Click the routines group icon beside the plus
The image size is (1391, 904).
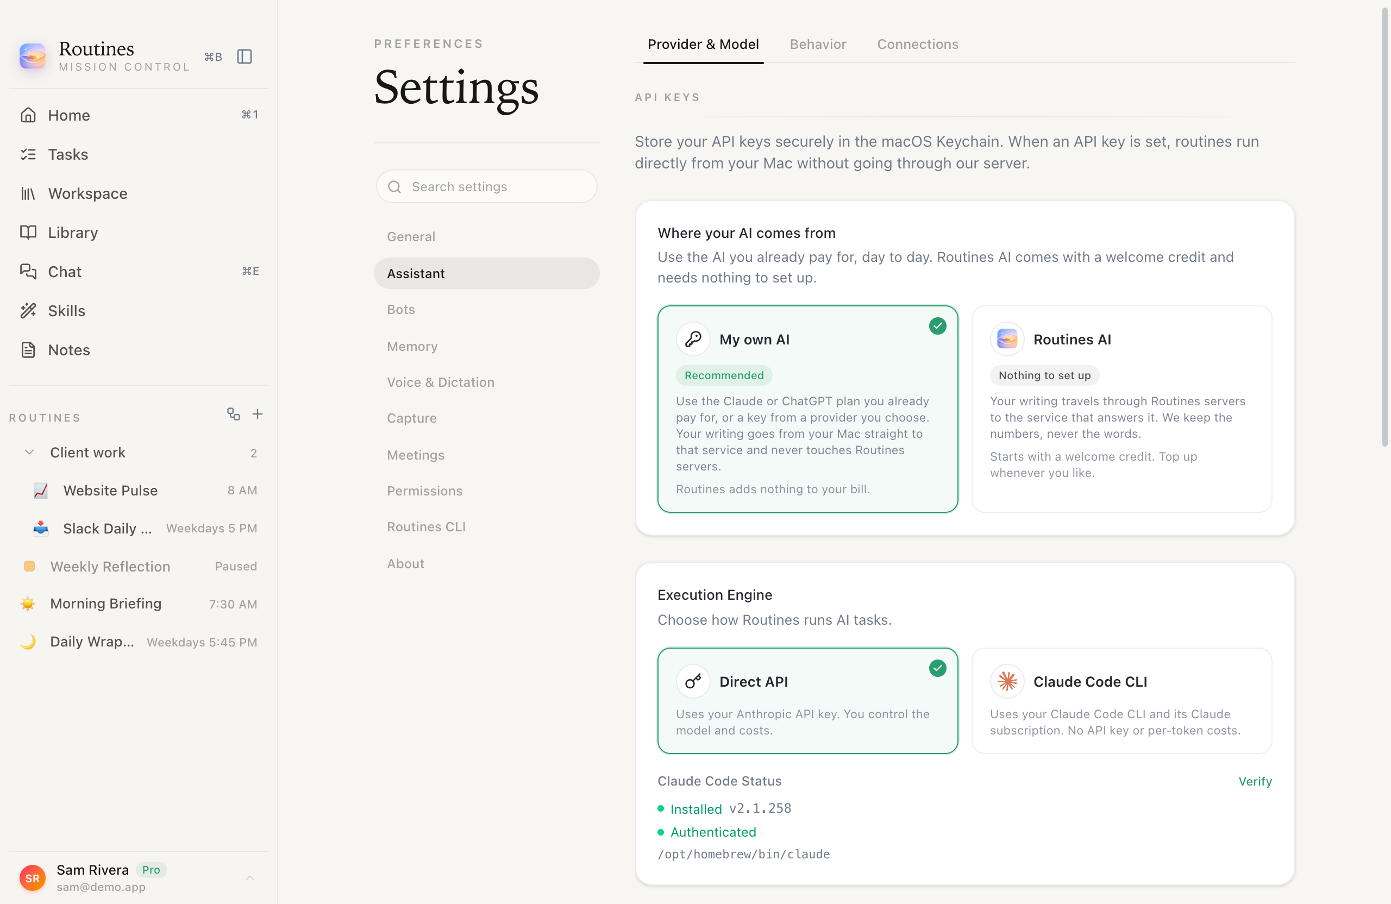(234, 415)
